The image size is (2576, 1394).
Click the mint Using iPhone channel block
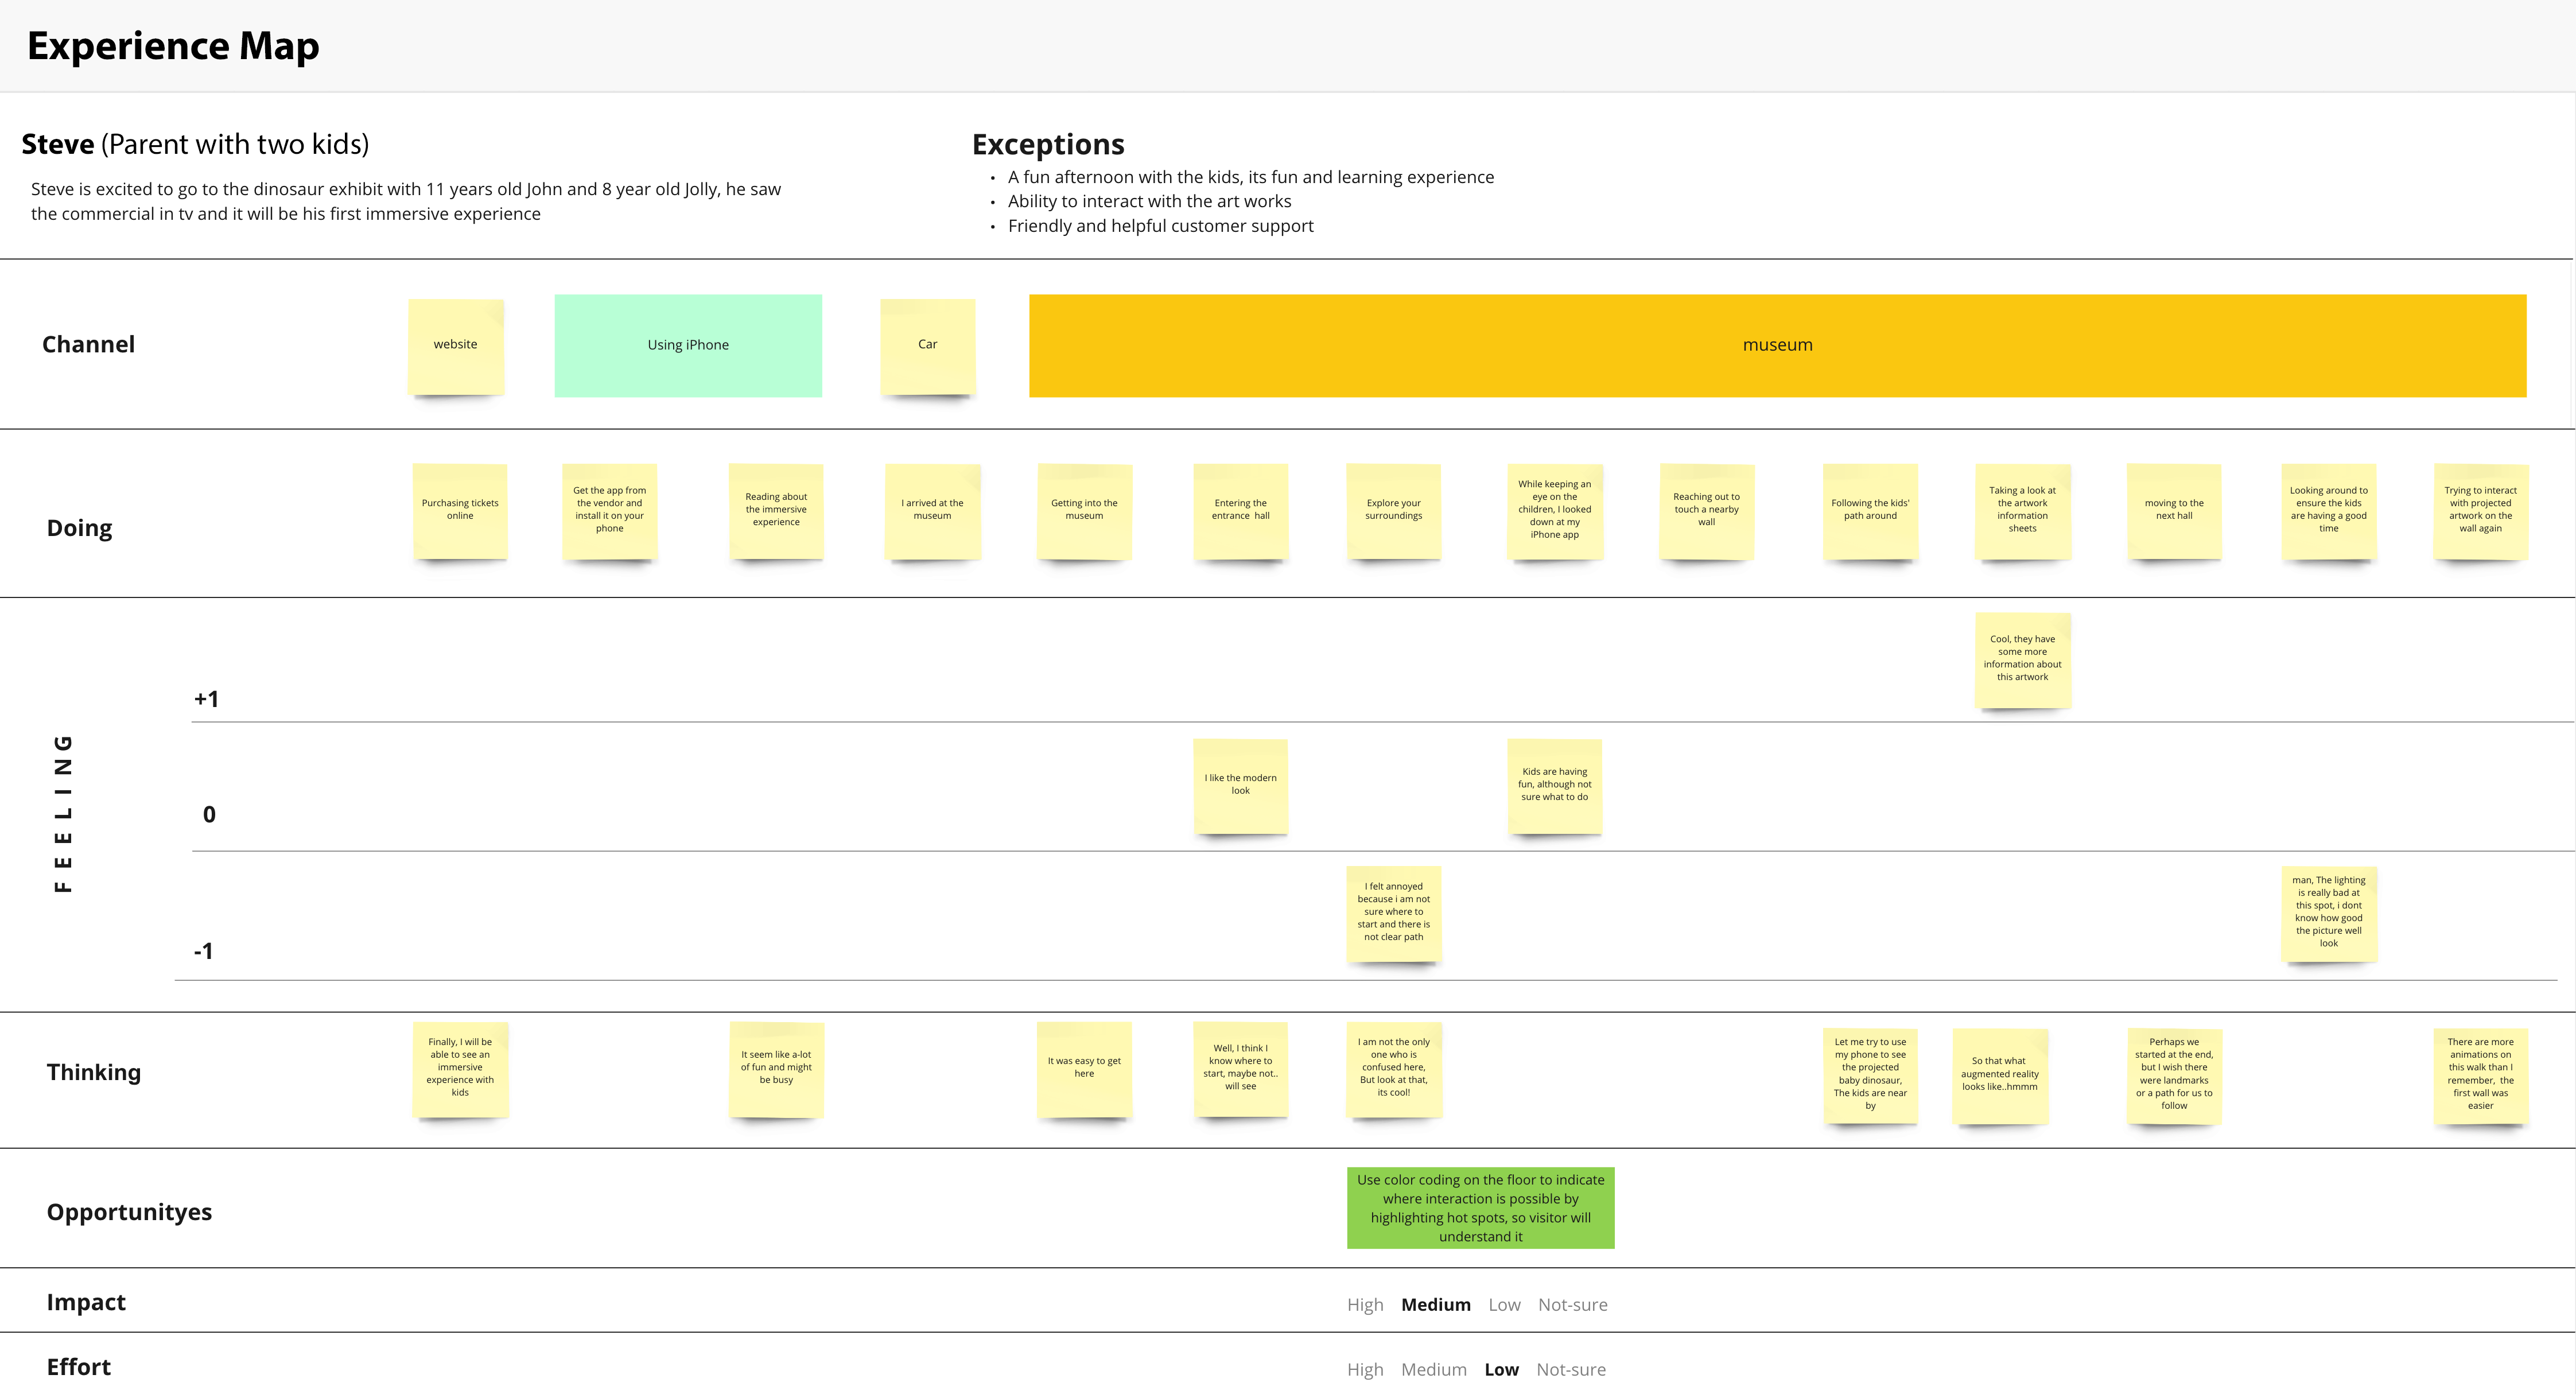[x=688, y=345]
